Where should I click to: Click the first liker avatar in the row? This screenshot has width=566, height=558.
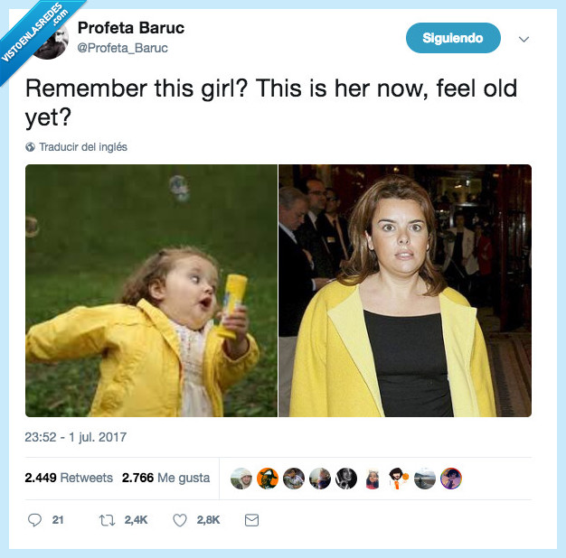click(241, 479)
